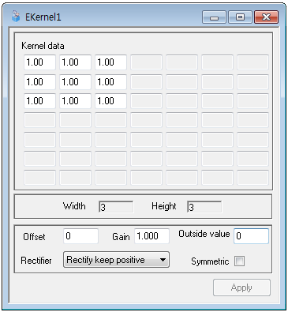The image size is (288, 312).
Task: Maximize the EKernel1 window
Action: coord(240,17)
